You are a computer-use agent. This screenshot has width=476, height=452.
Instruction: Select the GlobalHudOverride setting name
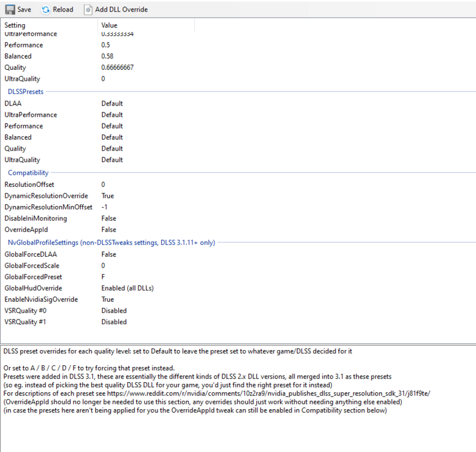click(x=33, y=288)
